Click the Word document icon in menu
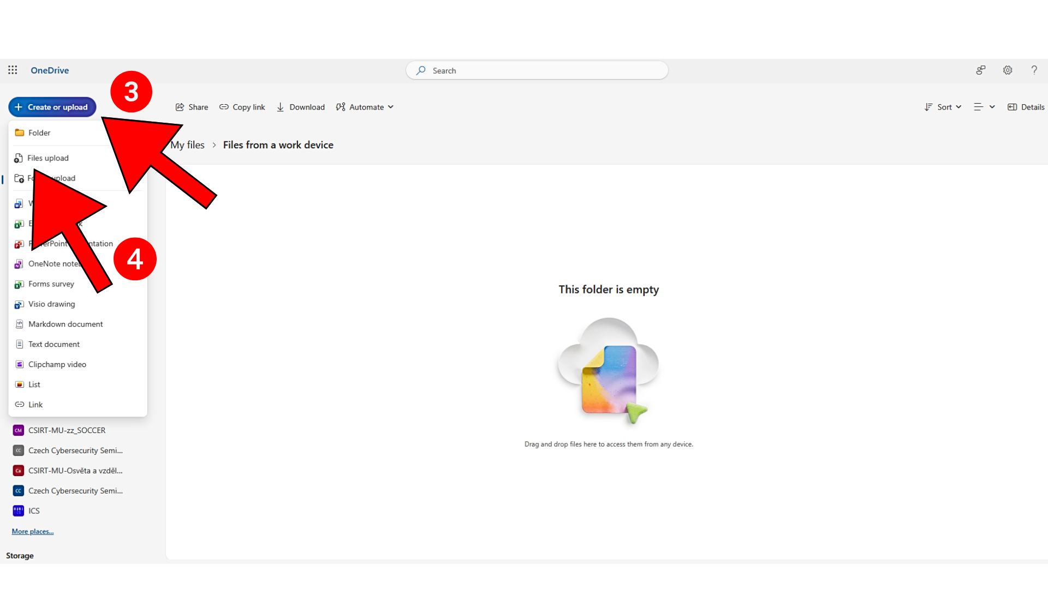This screenshot has height=589, width=1048. tap(19, 203)
